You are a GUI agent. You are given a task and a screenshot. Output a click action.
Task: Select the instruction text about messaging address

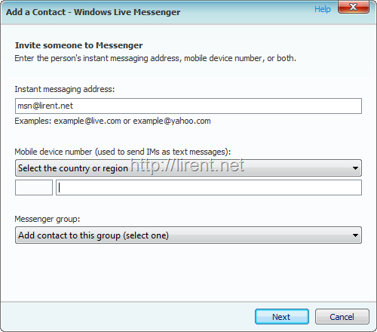tap(155, 58)
